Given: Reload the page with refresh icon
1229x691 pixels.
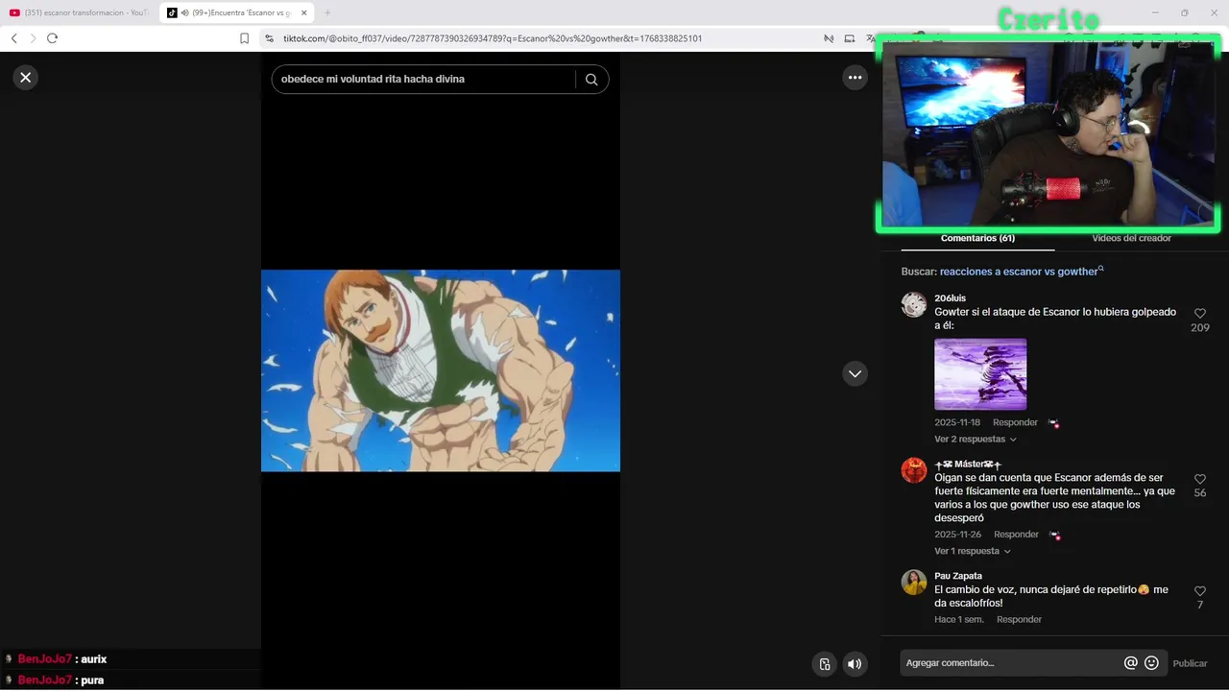Looking at the screenshot, I should tap(52, 38).
